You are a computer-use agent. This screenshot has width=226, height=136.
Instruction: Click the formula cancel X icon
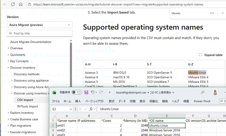click(x=80, y=109)
